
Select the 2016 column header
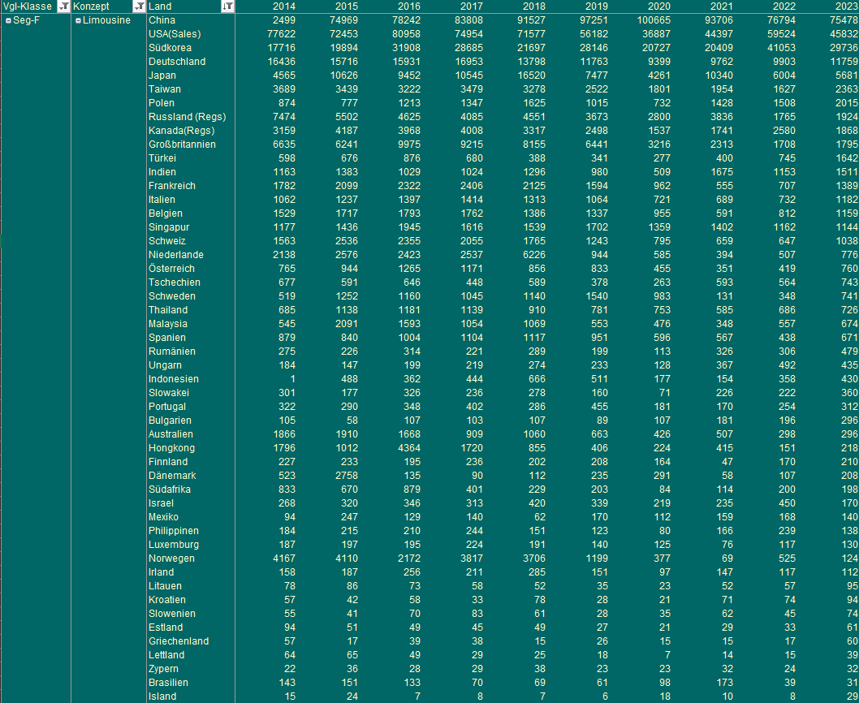[408, 6]
